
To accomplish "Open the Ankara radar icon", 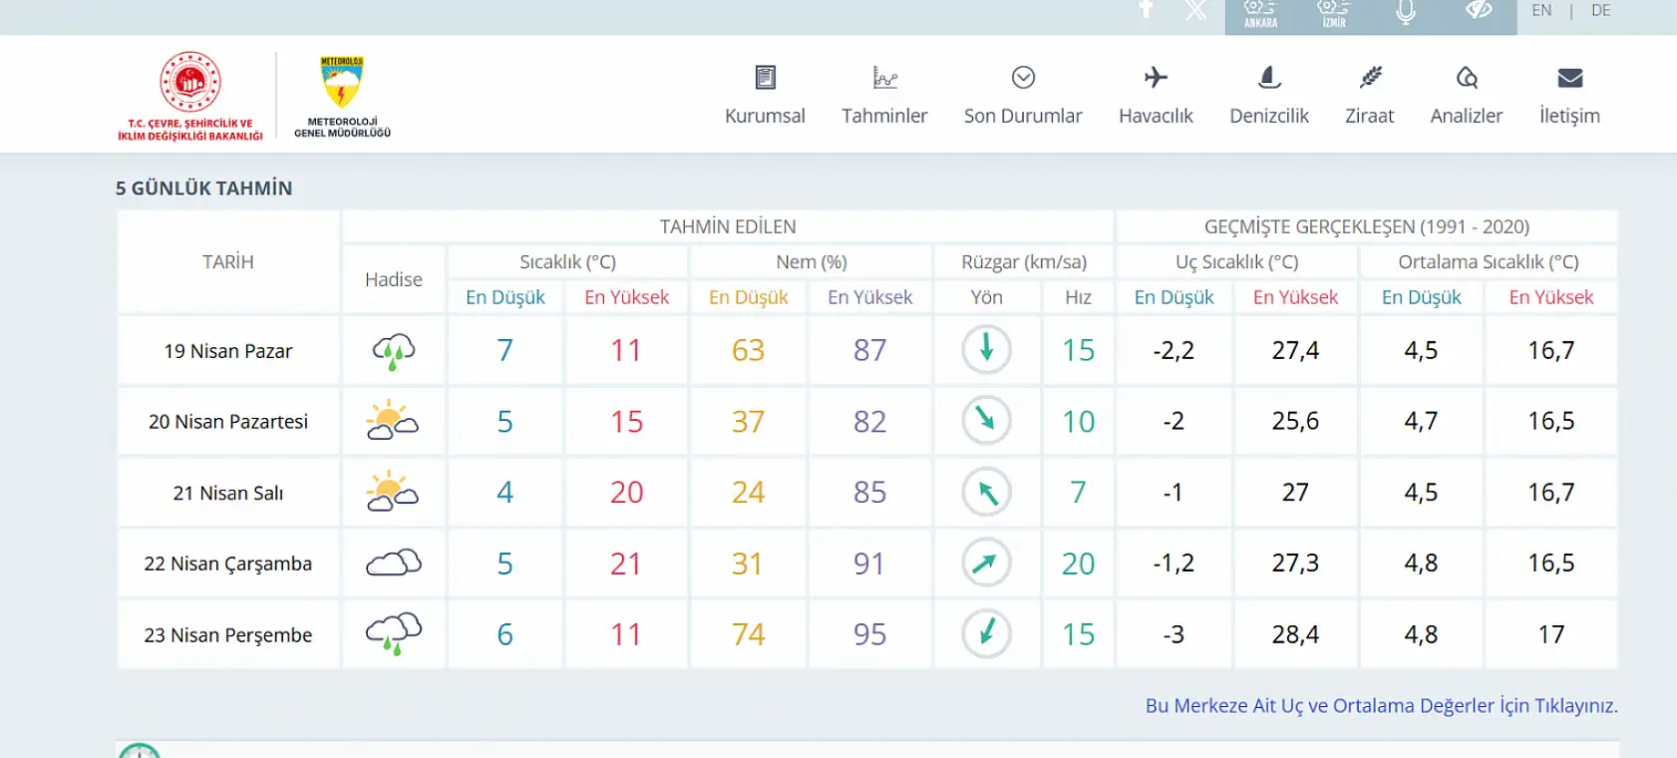I will click(1260, 13).
